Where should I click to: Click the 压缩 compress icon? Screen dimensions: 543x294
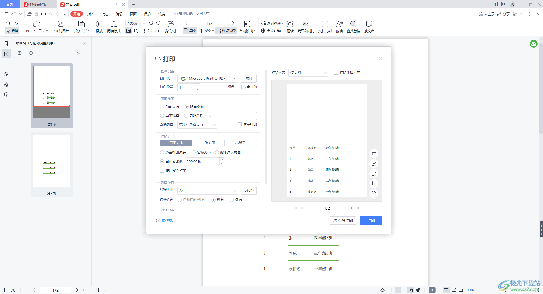pos(290,24)
